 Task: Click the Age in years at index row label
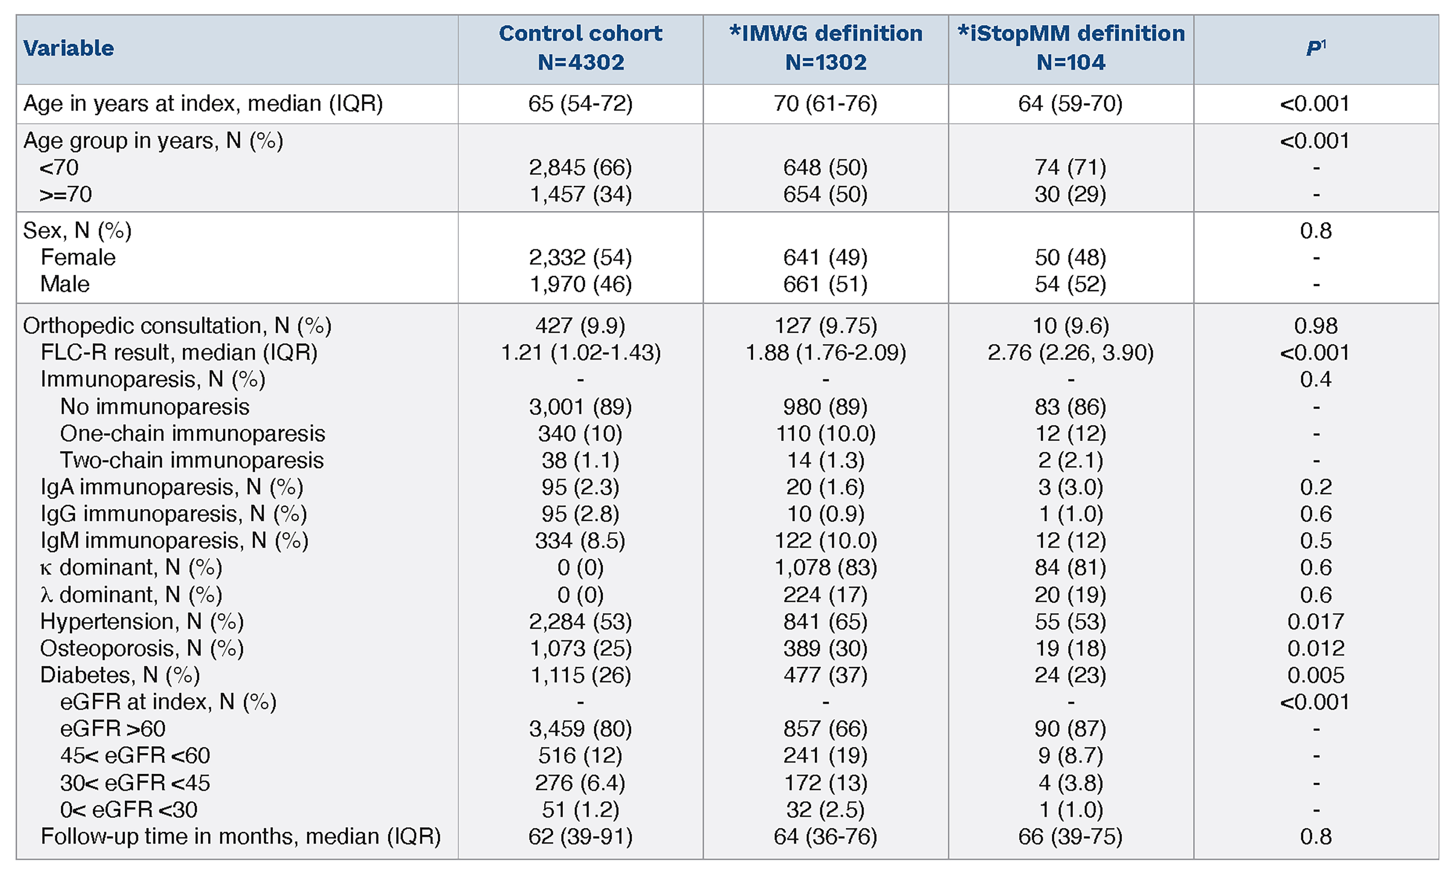coord(203,103)
